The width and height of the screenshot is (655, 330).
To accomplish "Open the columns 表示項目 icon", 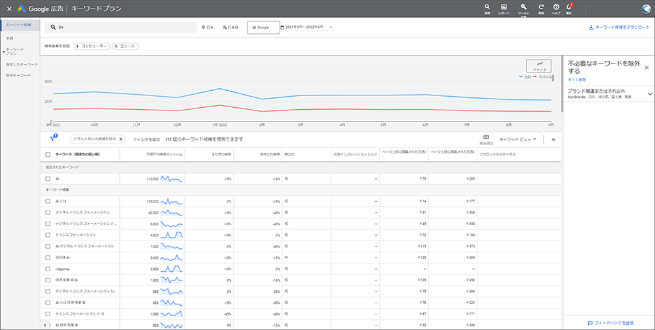I will pyautogui.click(x=486, y=139).
